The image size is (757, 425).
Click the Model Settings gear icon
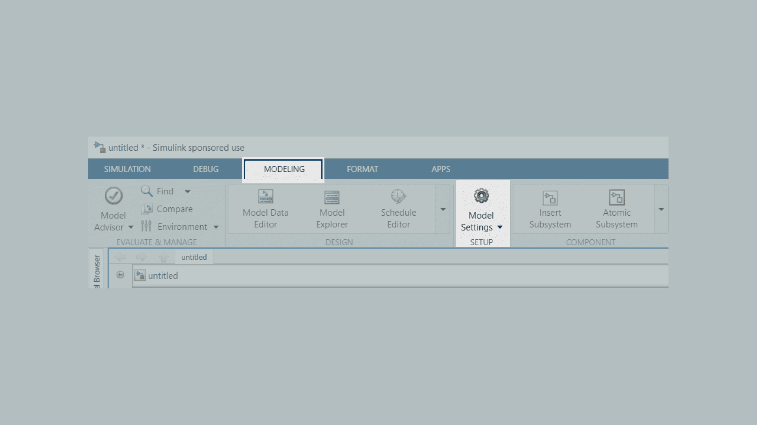click(x=481, y=196)
